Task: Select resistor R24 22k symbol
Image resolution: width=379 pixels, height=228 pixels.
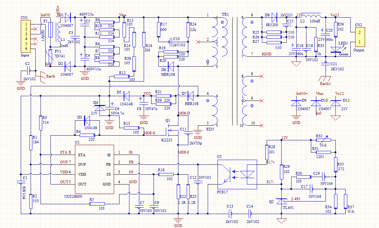Action: [188, 30]
